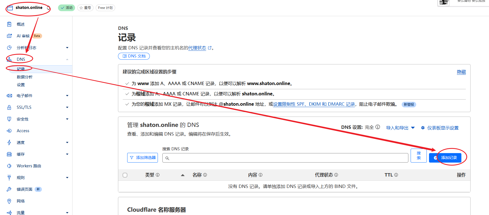Open the 导入和导出 dropdown
Viewport: 489px width, 215px height.
pyautogui.click(x=400, y=128)
